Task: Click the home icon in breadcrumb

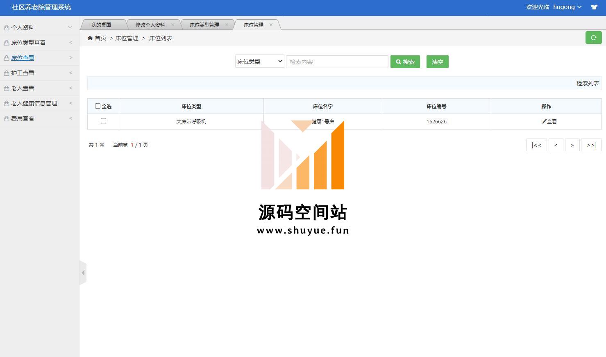Action: click(x=90, y=38)
